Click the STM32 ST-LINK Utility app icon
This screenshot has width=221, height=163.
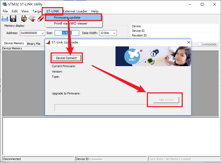tap(5, 4)
